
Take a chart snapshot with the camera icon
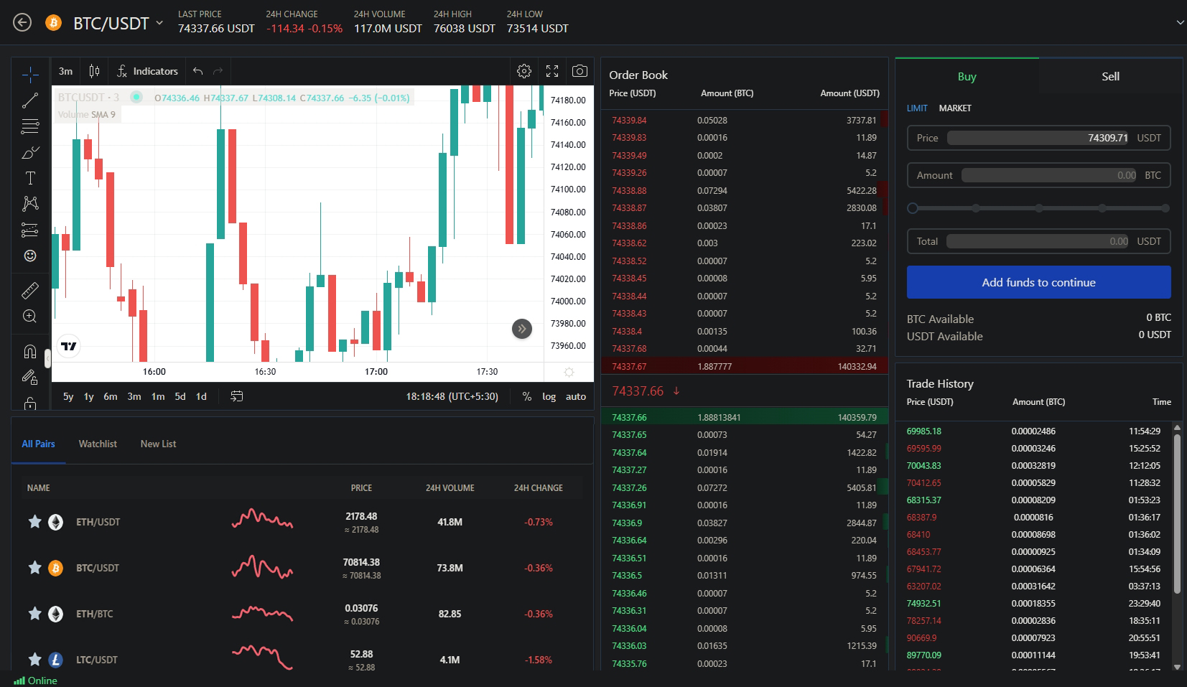579,70
